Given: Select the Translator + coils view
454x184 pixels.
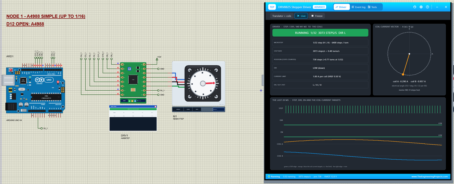Looking at the screenshot, I should pos(281,16).
